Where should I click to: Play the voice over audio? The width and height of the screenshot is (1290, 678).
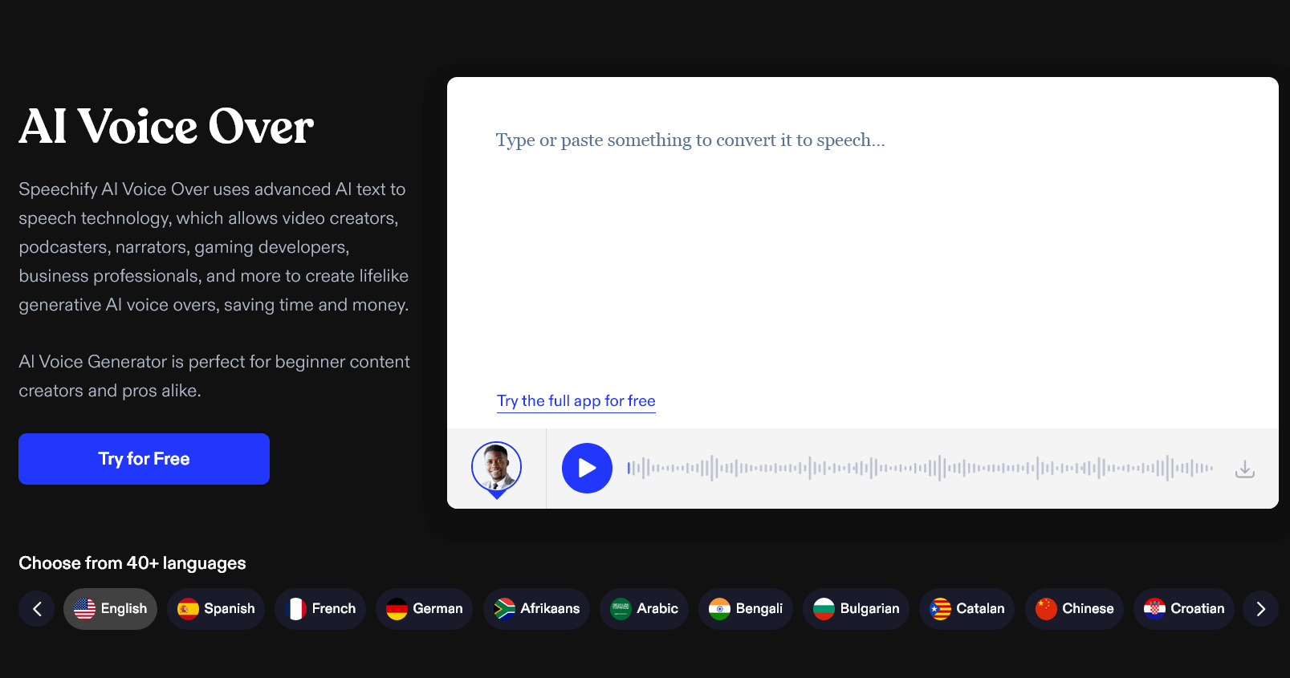pyautogui.click(x=587, y=469)
